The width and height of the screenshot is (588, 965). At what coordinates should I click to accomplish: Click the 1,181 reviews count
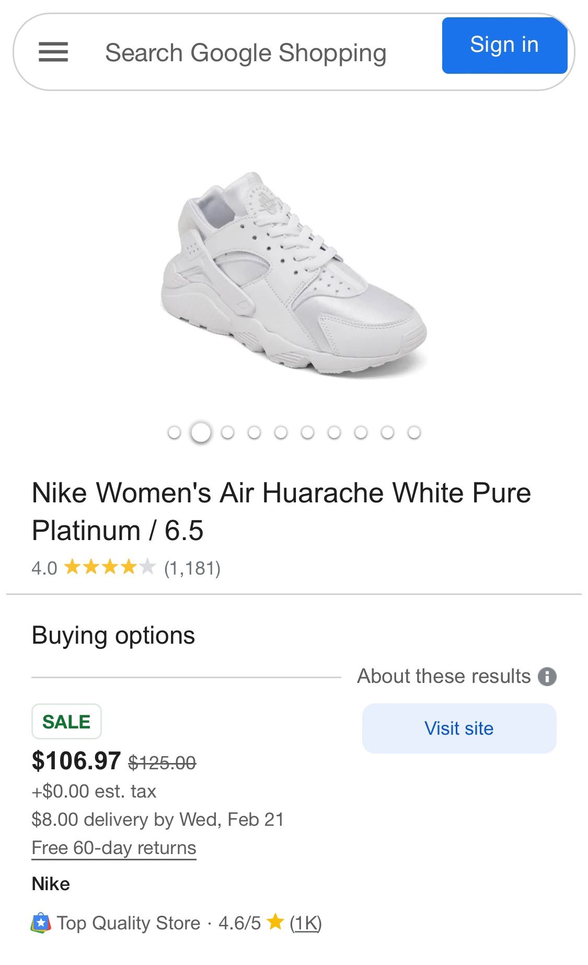(x=192, y=568)
